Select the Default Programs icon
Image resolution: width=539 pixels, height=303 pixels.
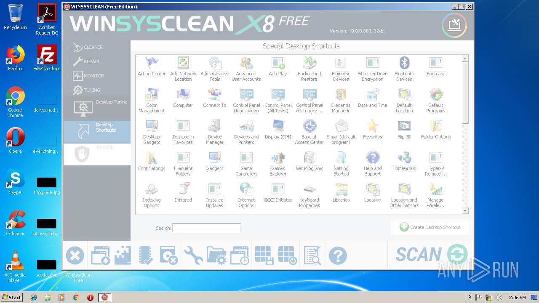point(436,95)
